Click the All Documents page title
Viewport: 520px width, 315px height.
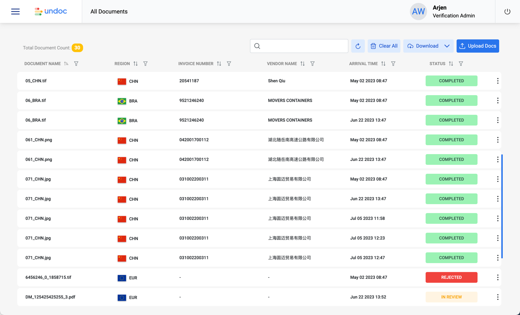coord(109,11)
